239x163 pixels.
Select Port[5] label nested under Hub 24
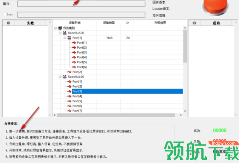[82, 62]
